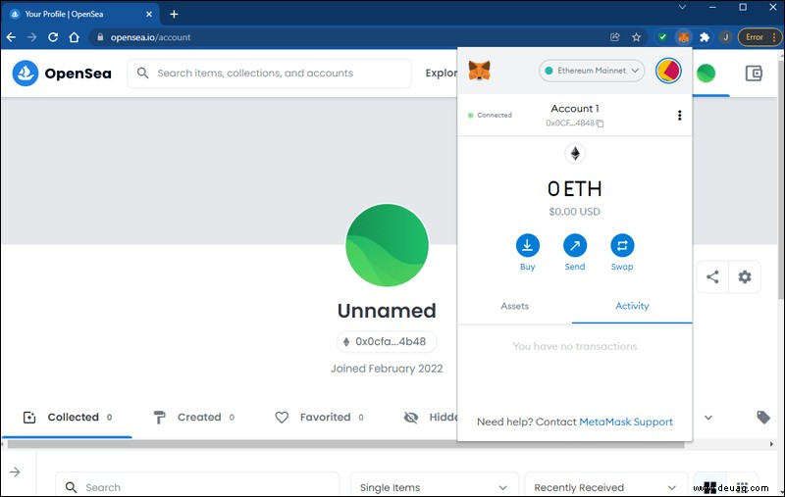This screenshot has height=497, width=785.
Task: Open a new browser tab
Action: (x=174, y=14)
